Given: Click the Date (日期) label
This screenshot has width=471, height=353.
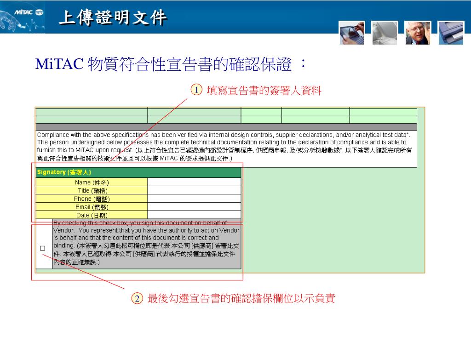Looking at the screenshot, I should pos(92,215).
